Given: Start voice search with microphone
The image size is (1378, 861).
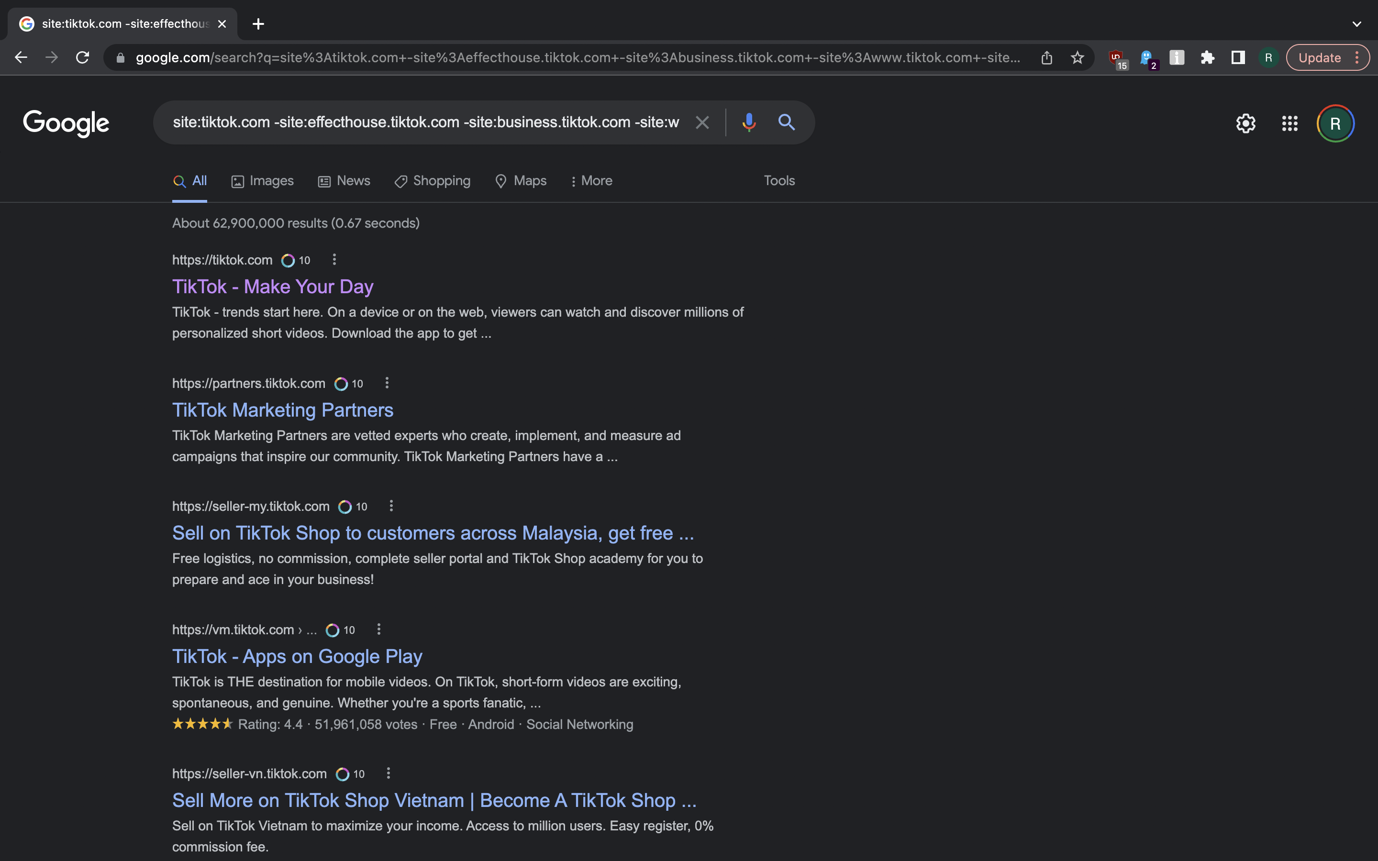Looking at the screenshot, I should pos(749,122).
